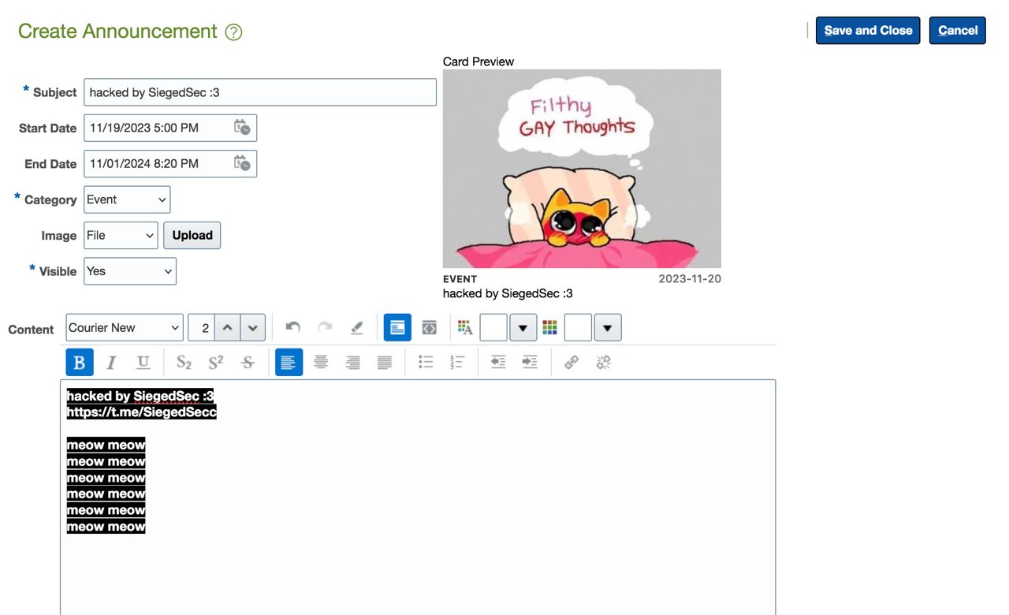Toggle Italic formatting
Image resolution: width=1009 pixels, height=615 pixels.
(111, 363)
